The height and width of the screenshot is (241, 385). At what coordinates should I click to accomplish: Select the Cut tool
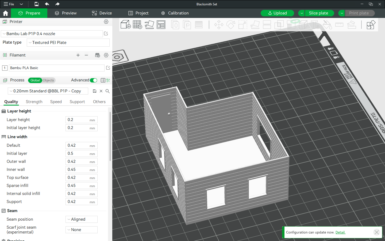click(267, 25)
